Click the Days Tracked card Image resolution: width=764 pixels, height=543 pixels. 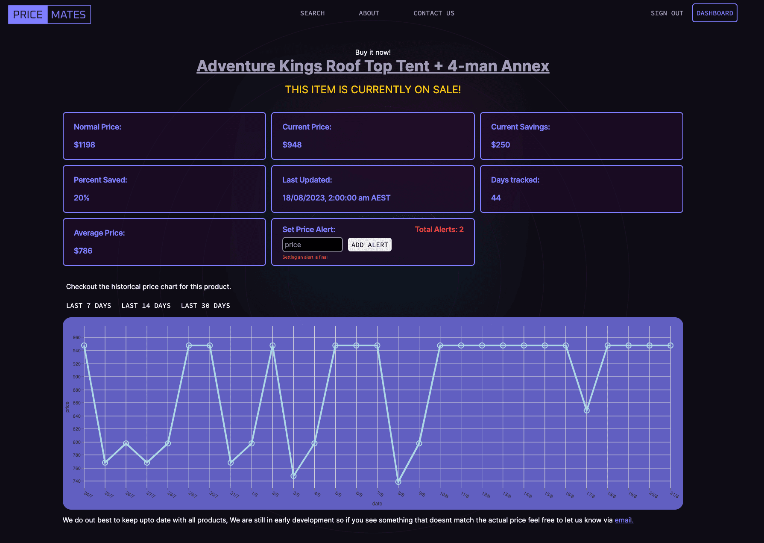pos(581,189)
